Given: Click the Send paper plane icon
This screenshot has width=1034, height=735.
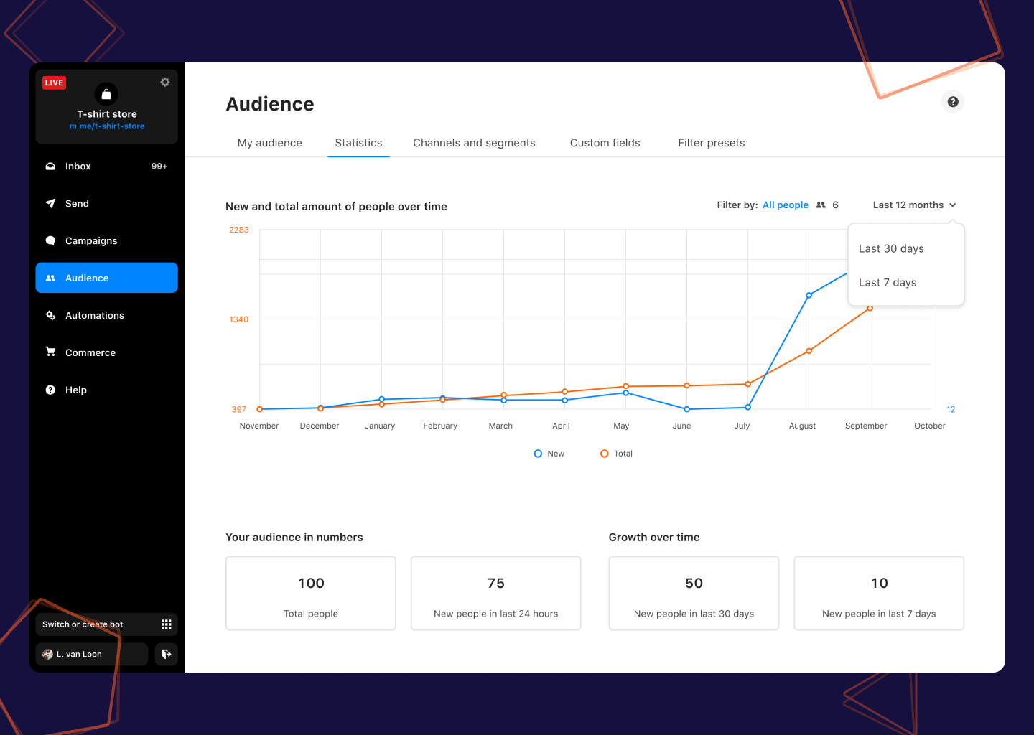Looking at the screenshot, I should coord(50,204).
